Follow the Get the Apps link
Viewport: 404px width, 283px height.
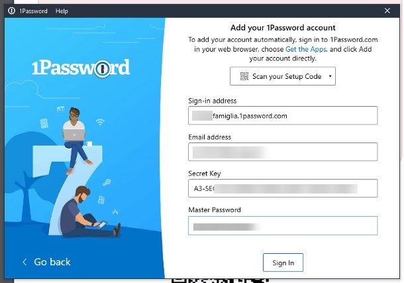pos(306,49)
